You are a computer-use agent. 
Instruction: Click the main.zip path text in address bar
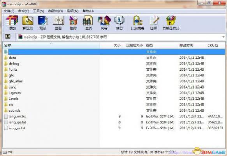(x=65, y=37)
